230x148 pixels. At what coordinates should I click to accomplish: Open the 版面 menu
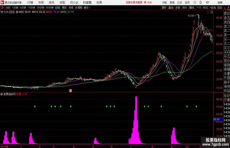(x=172, y=2)
